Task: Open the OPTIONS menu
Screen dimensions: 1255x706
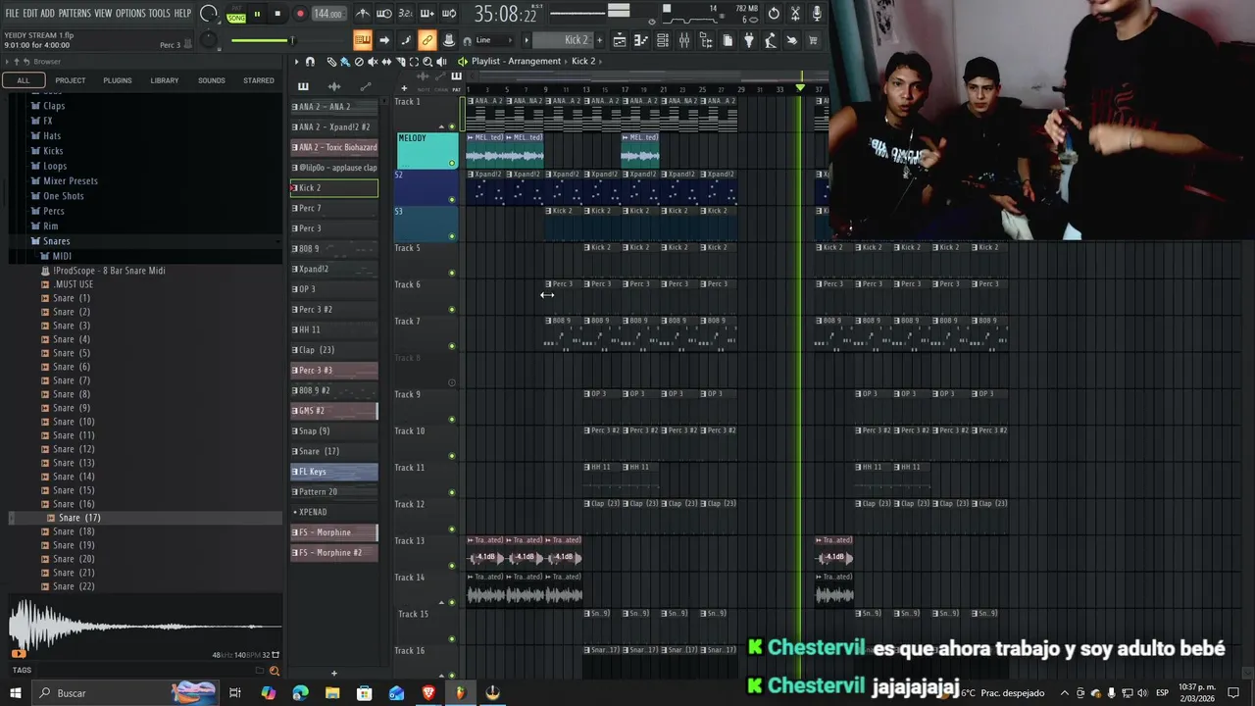Action: [x=130, y=13]
